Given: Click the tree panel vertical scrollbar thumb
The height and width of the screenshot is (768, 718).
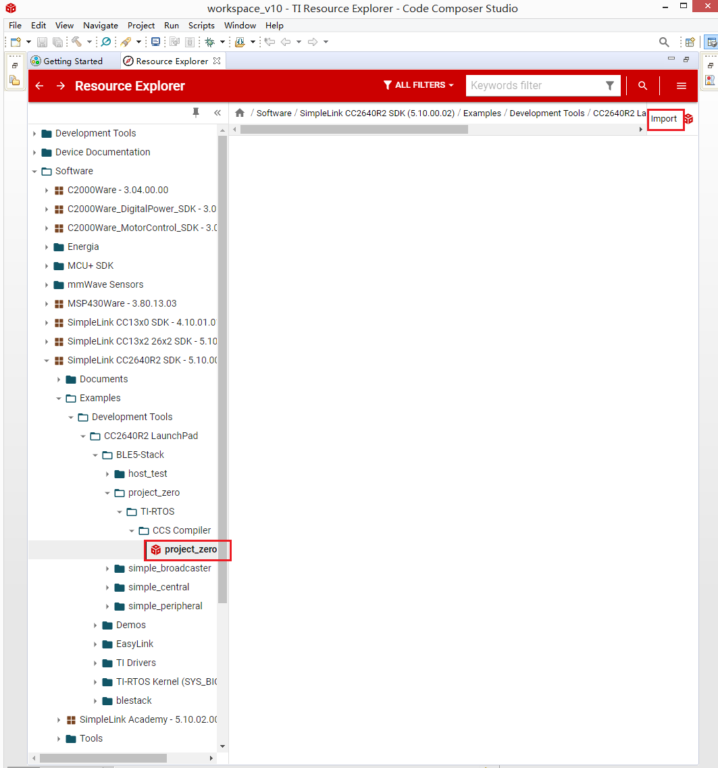Looking at the screenshot, I should [222, 369].
